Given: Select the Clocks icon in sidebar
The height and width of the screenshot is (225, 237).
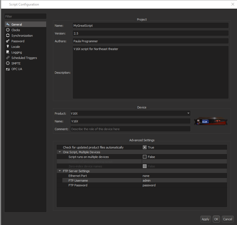Looking at the screenshot, I should tap(8, 30).
